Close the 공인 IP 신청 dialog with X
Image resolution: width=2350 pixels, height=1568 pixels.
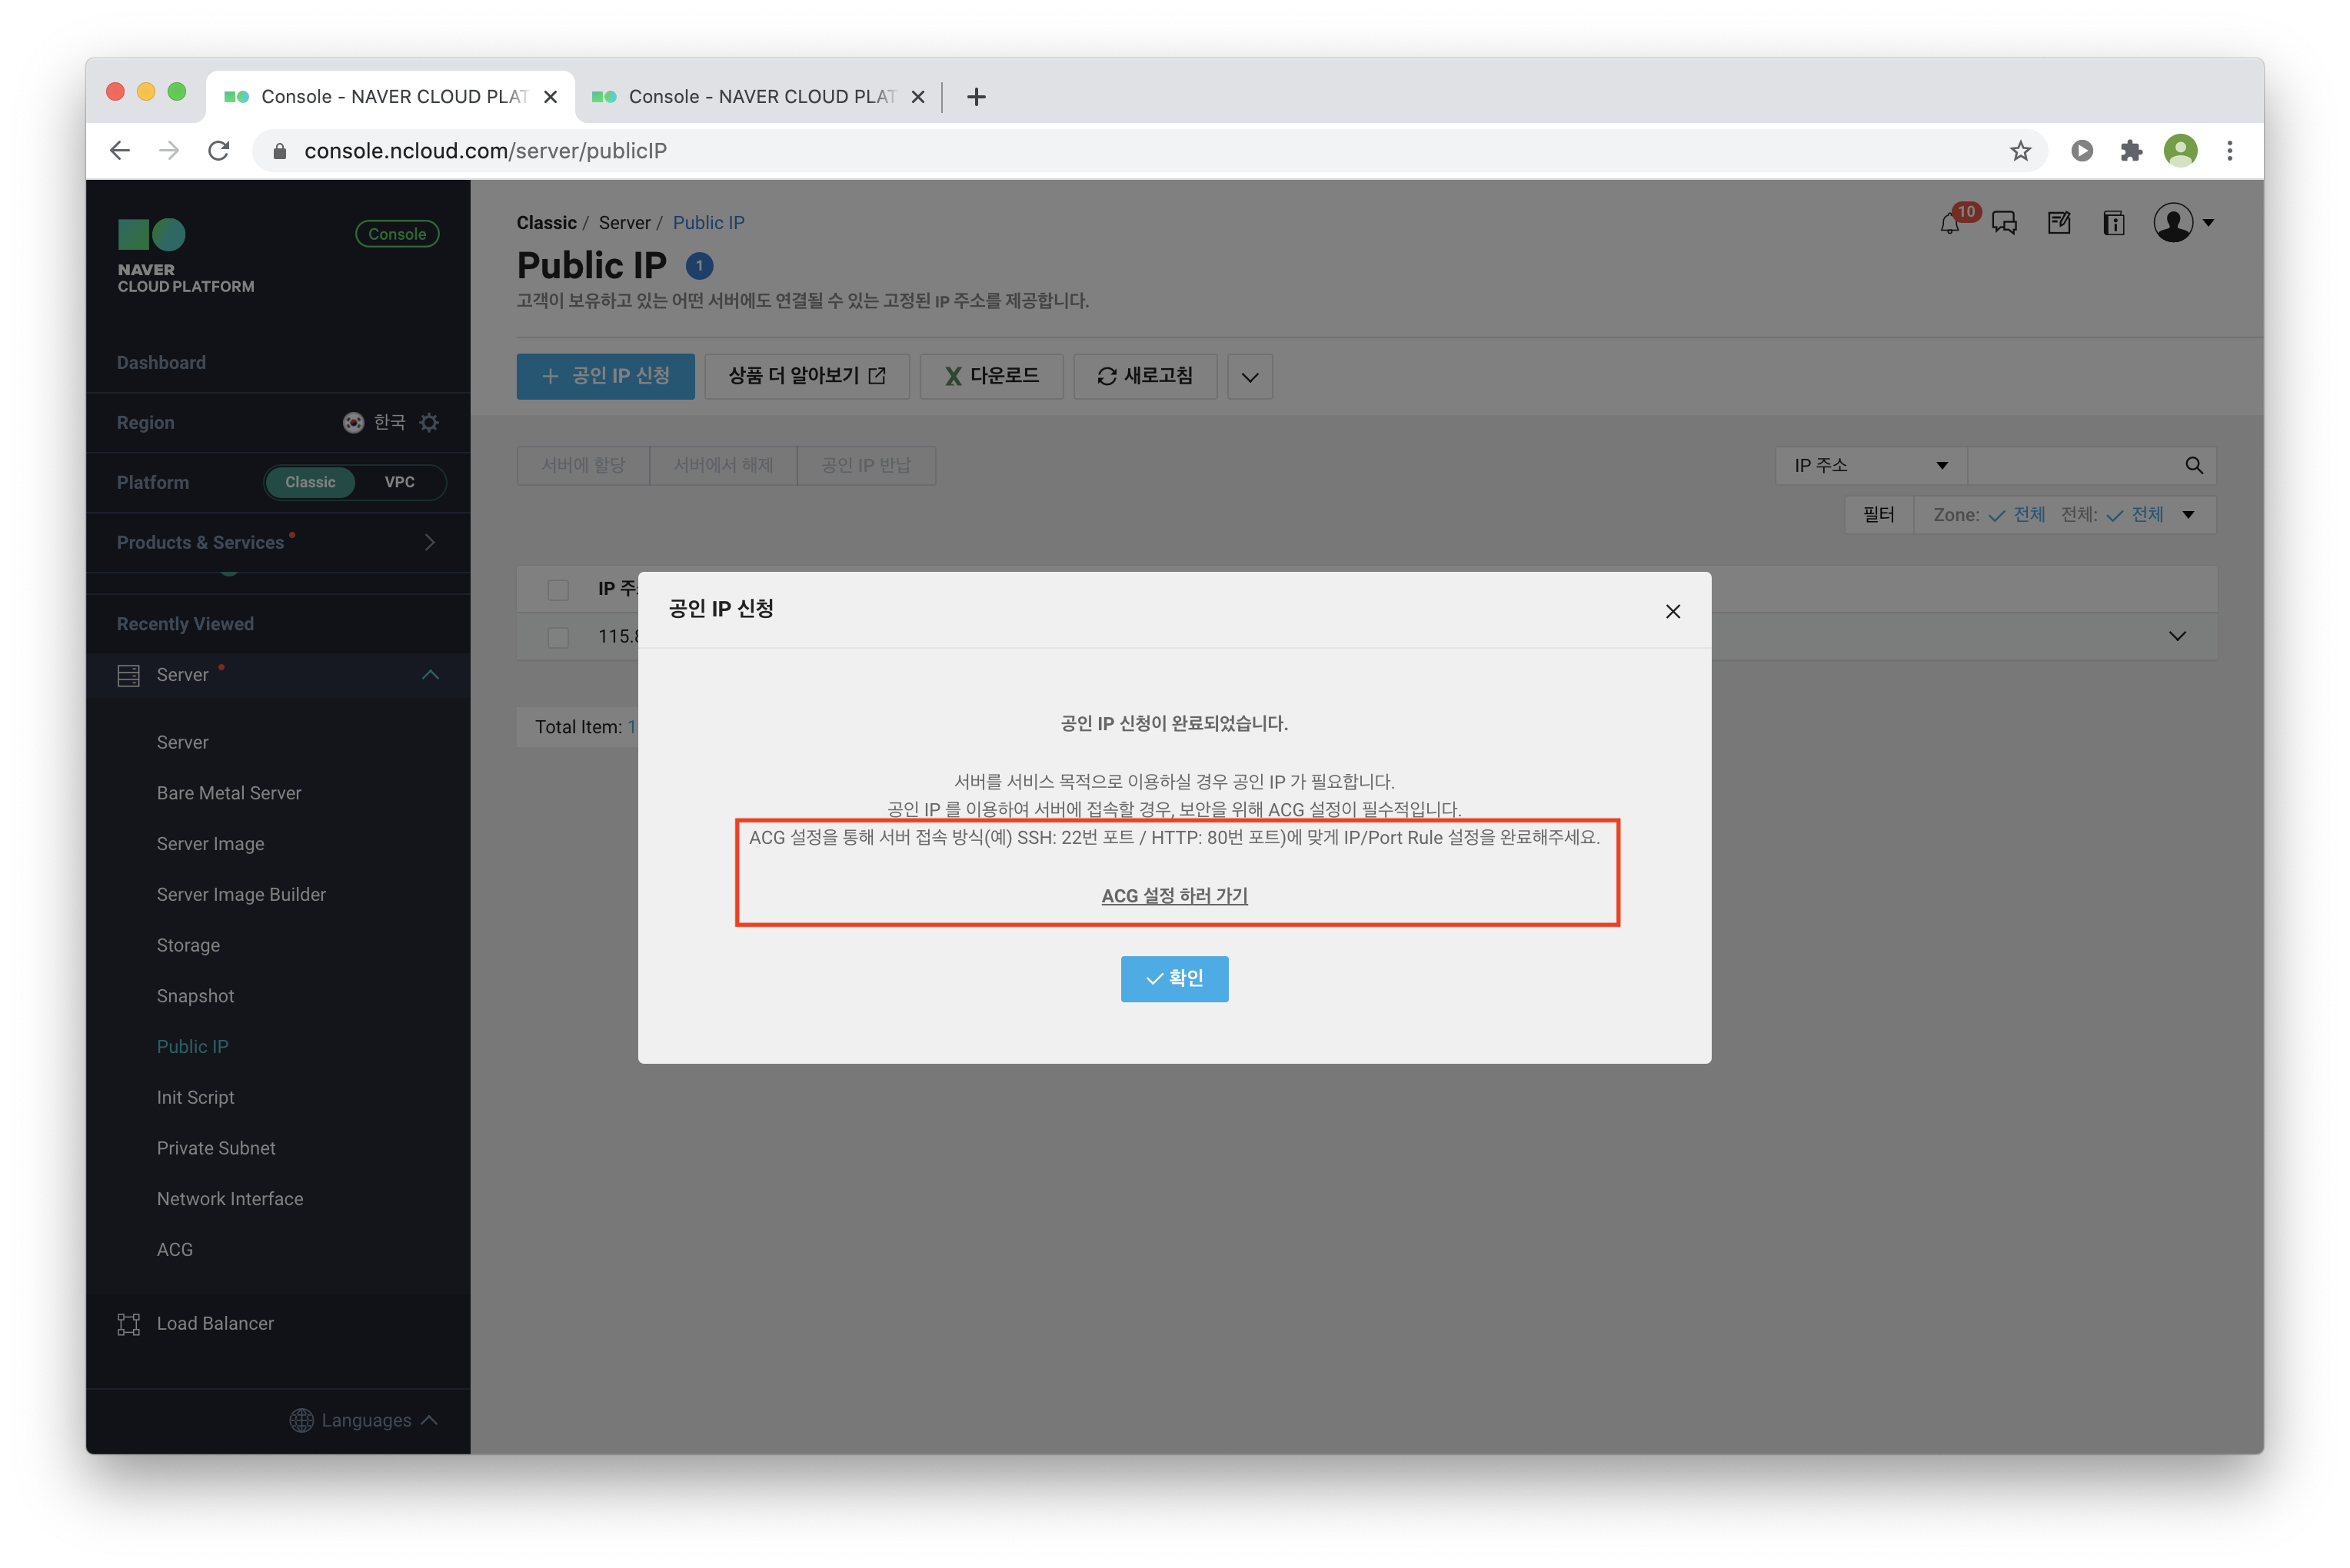coord(1673,611)
